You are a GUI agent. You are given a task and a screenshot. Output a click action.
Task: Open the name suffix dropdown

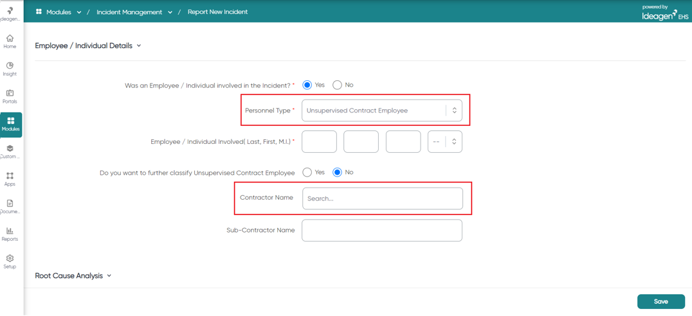coord(445,141)
